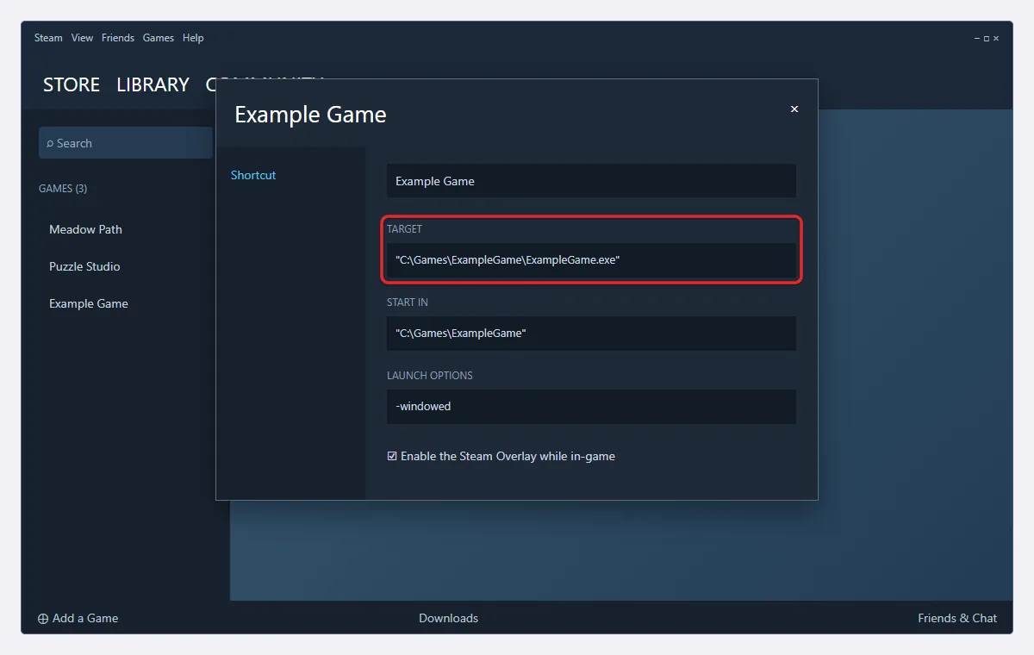Click the START IN label
Image resolution: width=1034 pixels, height=655 pixels.
(x=408, y=303)
